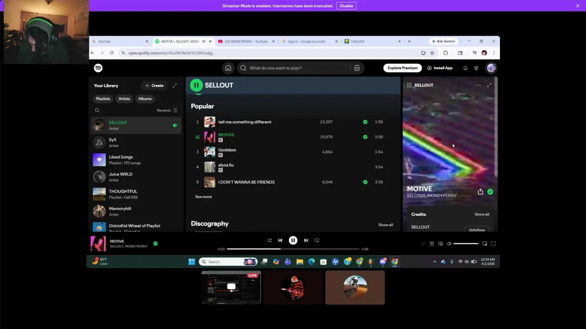
Task: Open Create menu in Your Library
Action: (x=154, y=85)
